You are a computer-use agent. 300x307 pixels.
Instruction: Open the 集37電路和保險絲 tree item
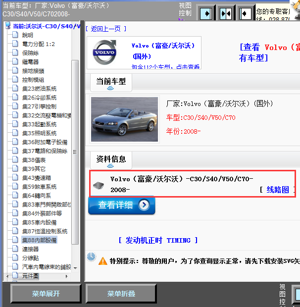pyautogui.click(x=45, y=151)
